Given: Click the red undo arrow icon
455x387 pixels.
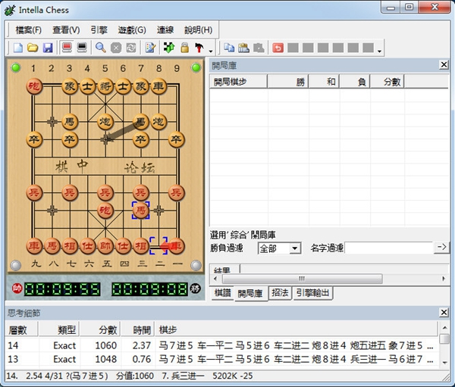Looking at the screenshot, I should click(x=278, y=48).
